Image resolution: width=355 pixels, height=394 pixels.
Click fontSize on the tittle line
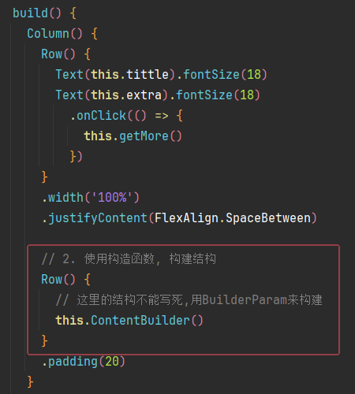[211, 75]
